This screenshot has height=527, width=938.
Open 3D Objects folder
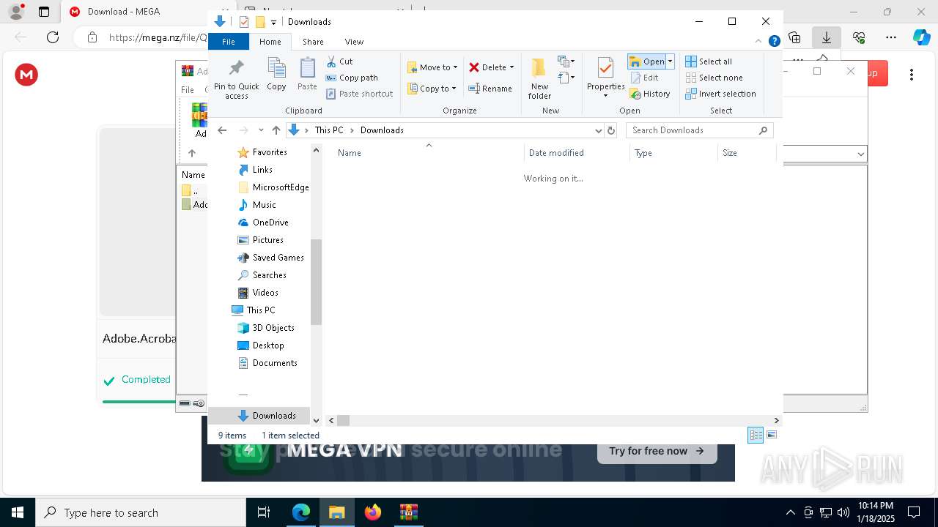(266, 328)
